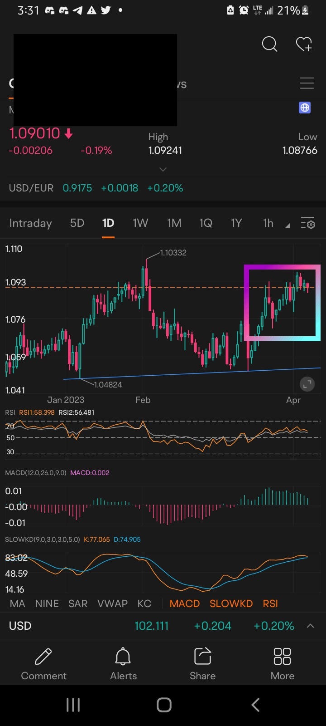Select the Intraday chart tab
The image size is (326, 726).
pyautogui.click(x=30, y=223)
